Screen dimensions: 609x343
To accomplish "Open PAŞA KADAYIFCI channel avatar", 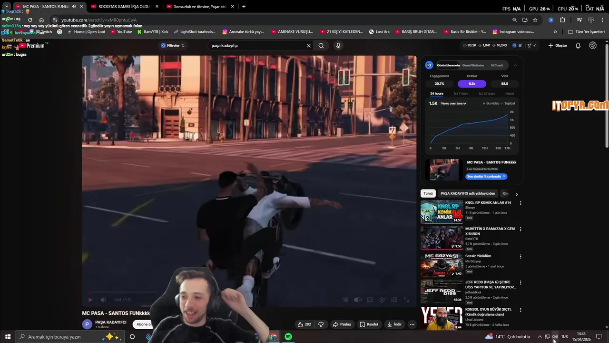I will tap(87, 324).
